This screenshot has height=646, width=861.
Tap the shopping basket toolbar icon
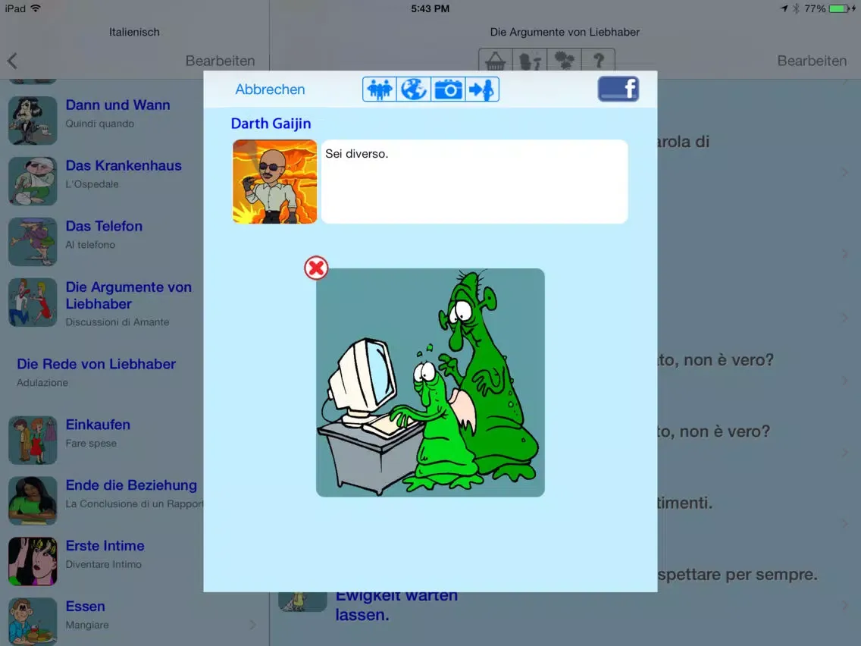click(495, 61)
